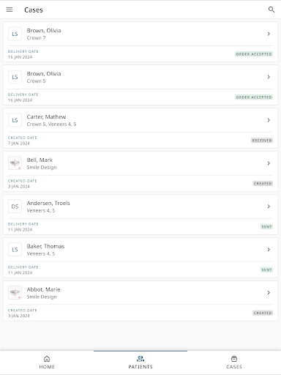Open the hamburger menu

pos(10,10)
